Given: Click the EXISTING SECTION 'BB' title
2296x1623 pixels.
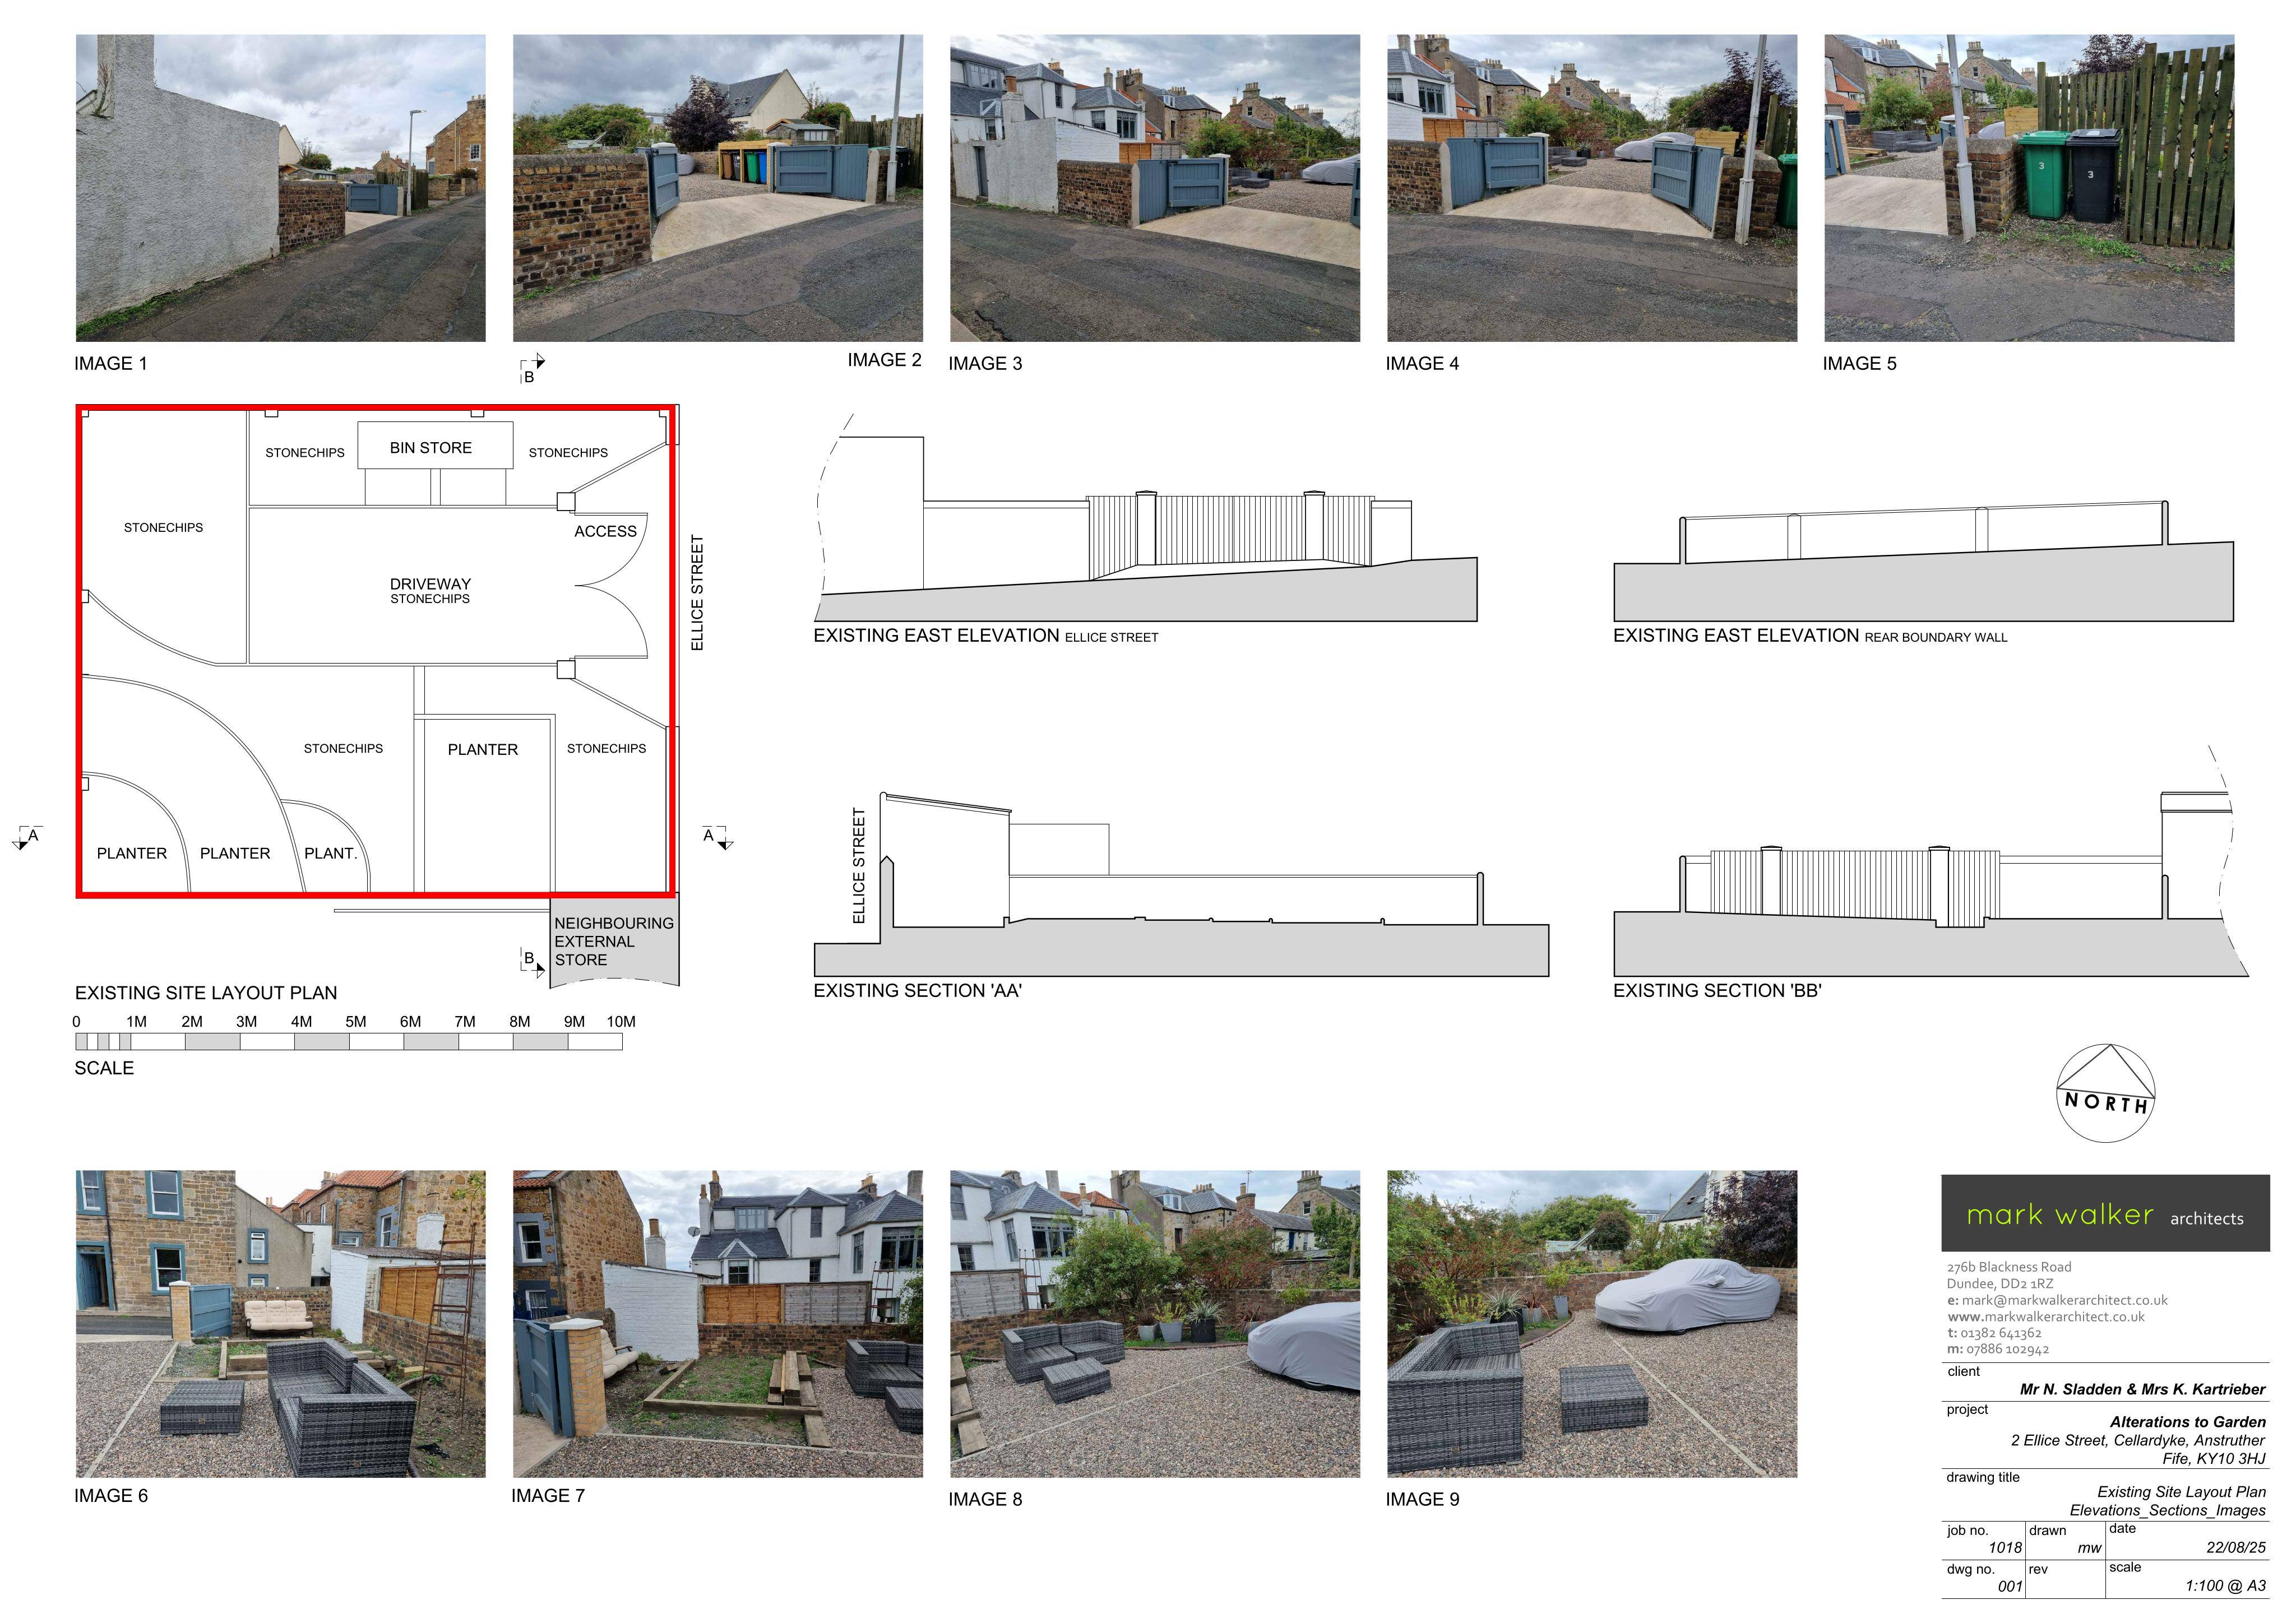Looking at the screenshot, I should point(1717,991).
